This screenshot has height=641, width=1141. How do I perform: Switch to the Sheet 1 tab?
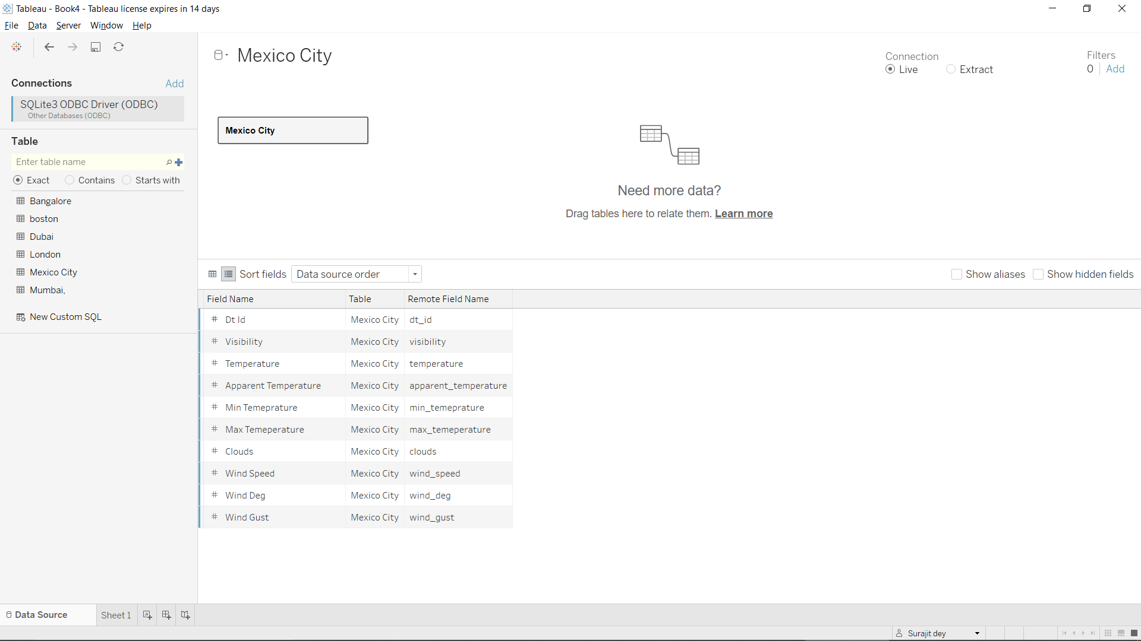click(116, 615)
